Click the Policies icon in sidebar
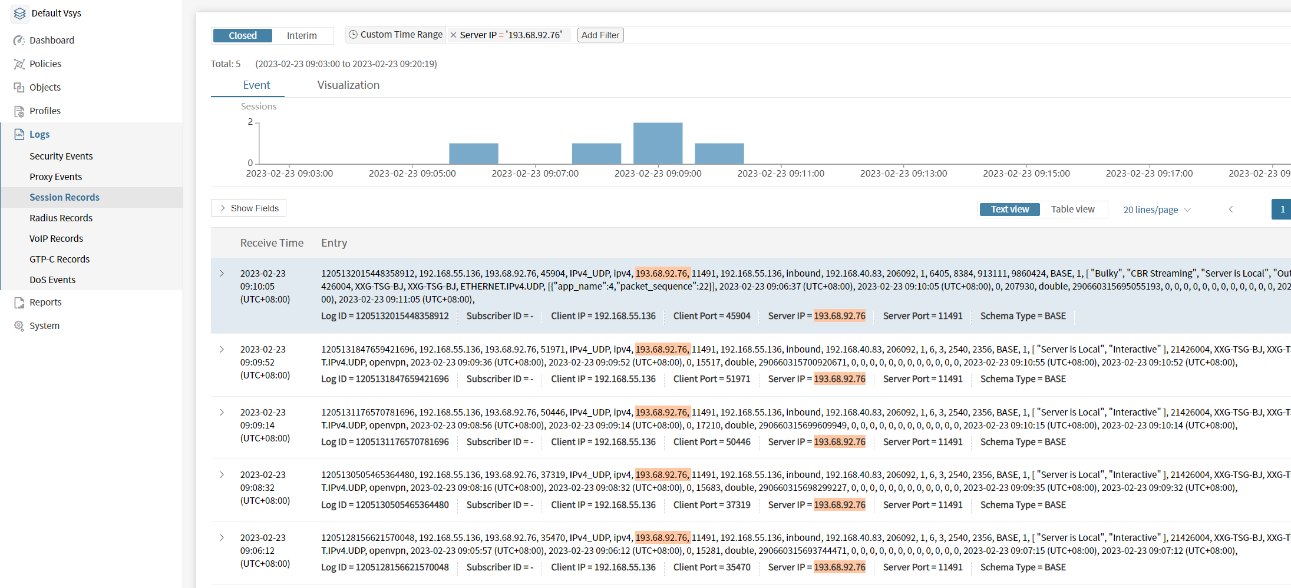This screenshot has width=1291, height=588. point(19,64)
